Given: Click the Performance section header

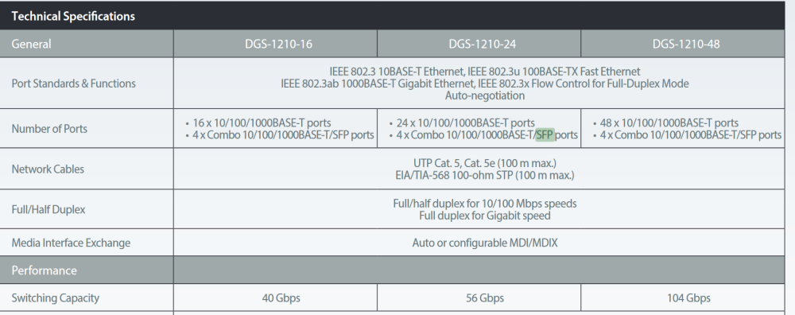Looking at the screenshot, I should [x=44, y=270].
